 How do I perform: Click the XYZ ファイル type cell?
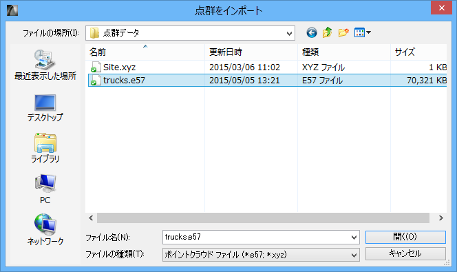coord(323,67)
